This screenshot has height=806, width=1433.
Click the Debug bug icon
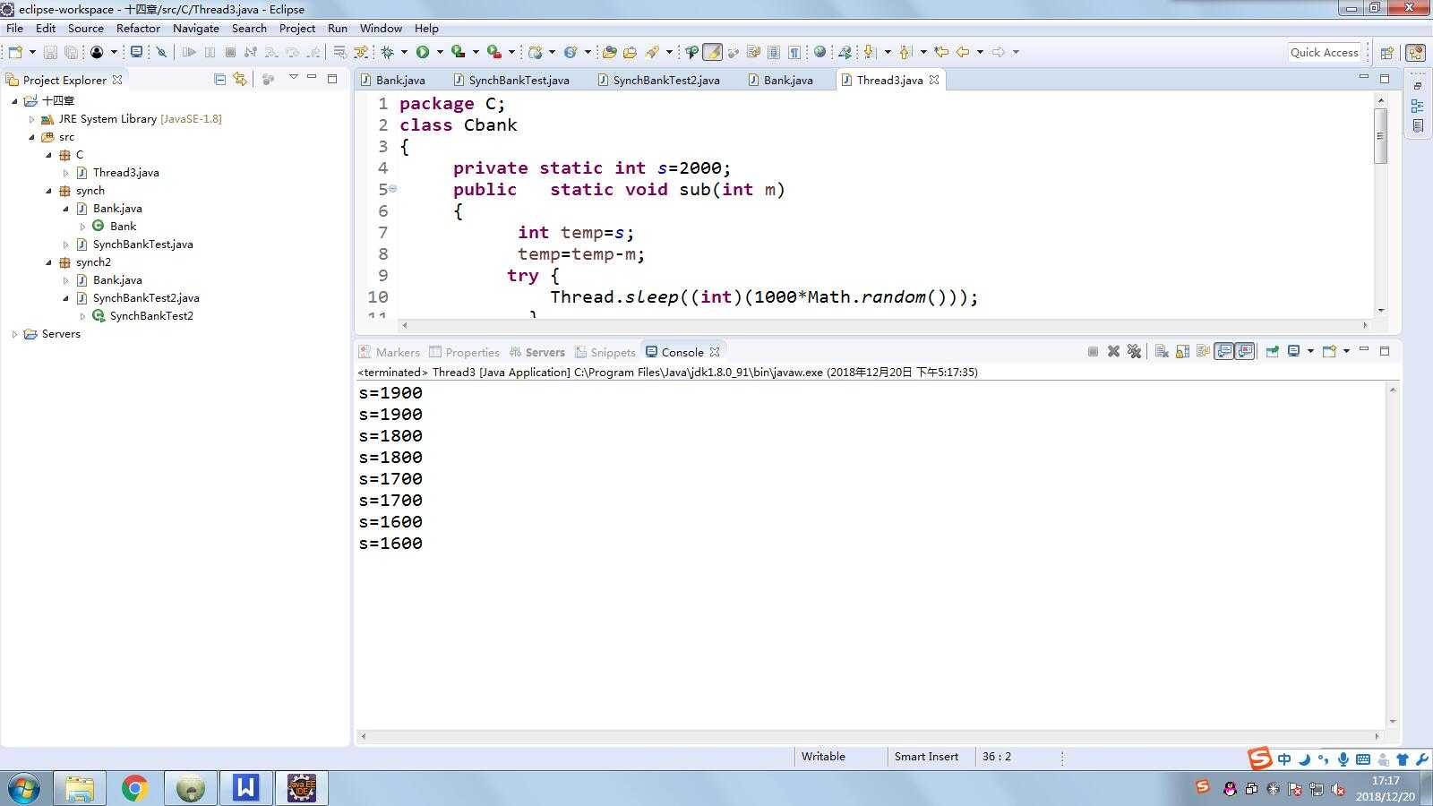tap(387, 52)
